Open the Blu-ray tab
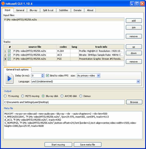The height and width of the screenshot is (149, 146). tap(33, 10)
